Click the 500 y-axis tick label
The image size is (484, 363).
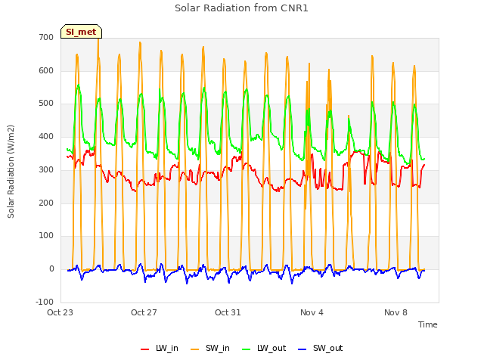tap(46, 104)
